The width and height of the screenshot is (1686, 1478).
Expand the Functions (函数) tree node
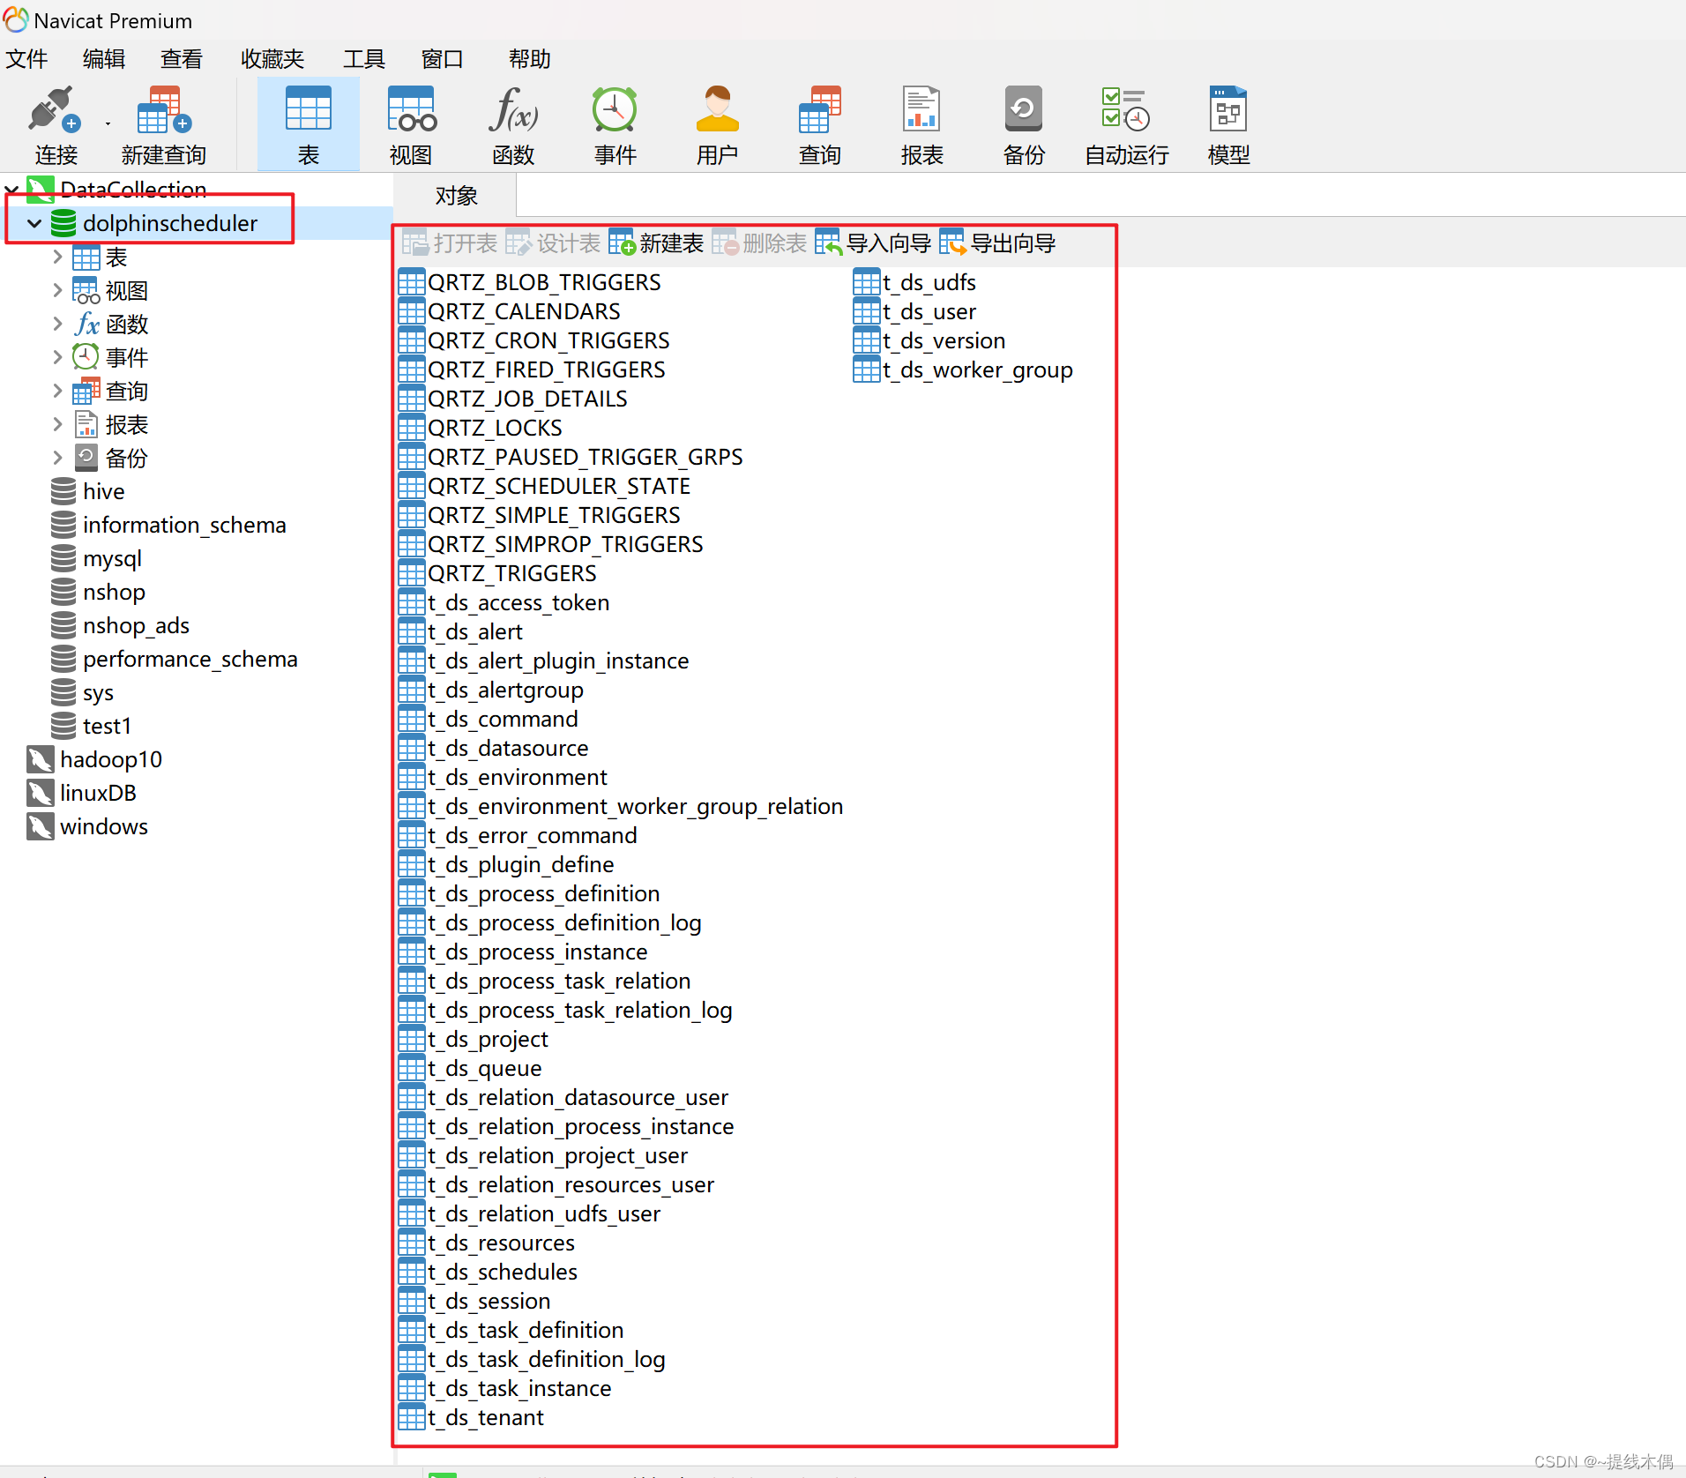click(x=57, y=324)
